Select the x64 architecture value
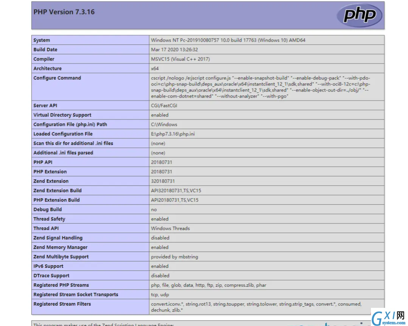The height and width of the screenshot is (326, 408). click(155, 68)
